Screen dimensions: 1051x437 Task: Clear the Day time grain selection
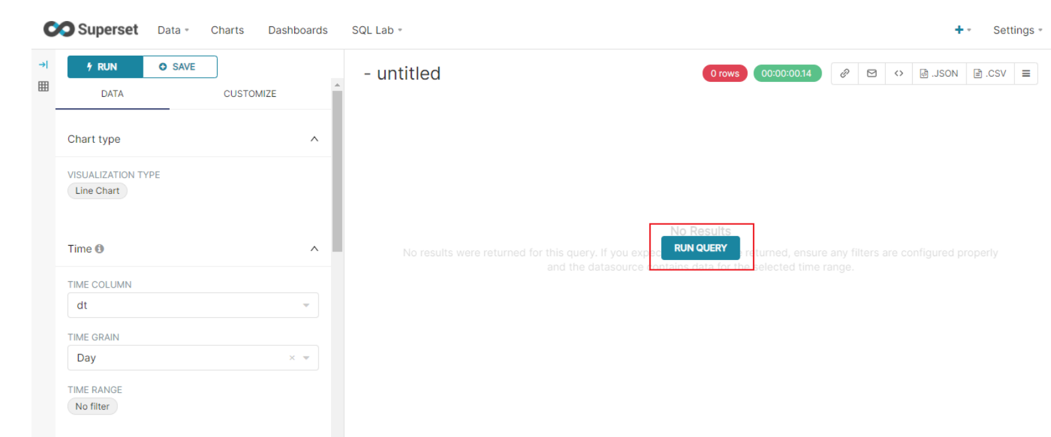point(292,358)
